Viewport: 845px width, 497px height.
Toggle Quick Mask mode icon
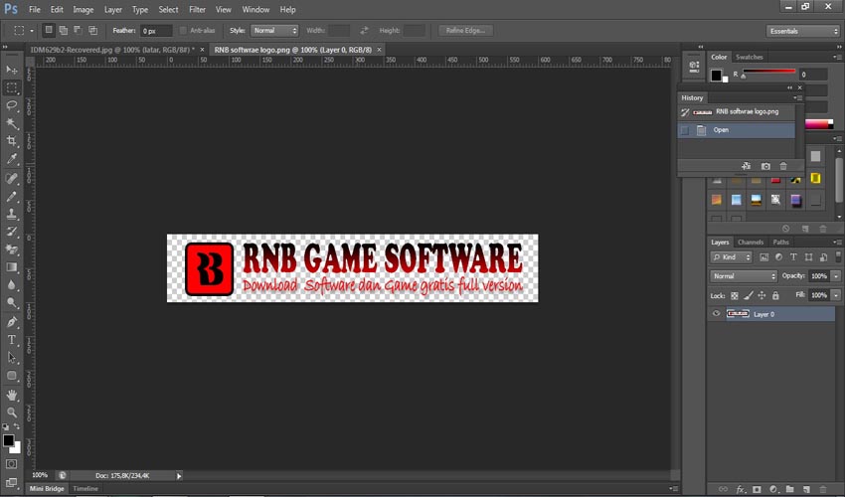pos(12,464)
